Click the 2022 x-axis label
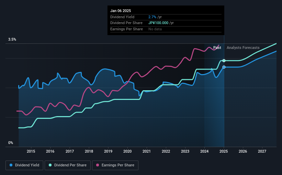282x175 pixels. [166, 151]
